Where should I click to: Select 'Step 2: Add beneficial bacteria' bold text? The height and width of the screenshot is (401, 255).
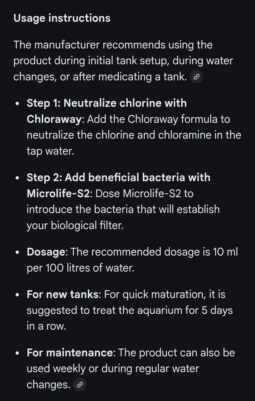[x=118, y=178]
